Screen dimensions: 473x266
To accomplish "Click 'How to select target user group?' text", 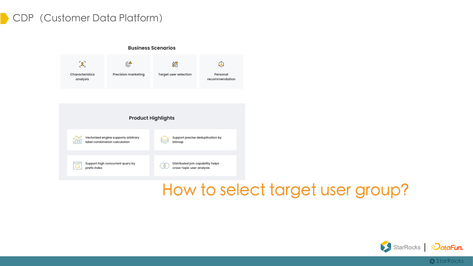I will 286,190.
